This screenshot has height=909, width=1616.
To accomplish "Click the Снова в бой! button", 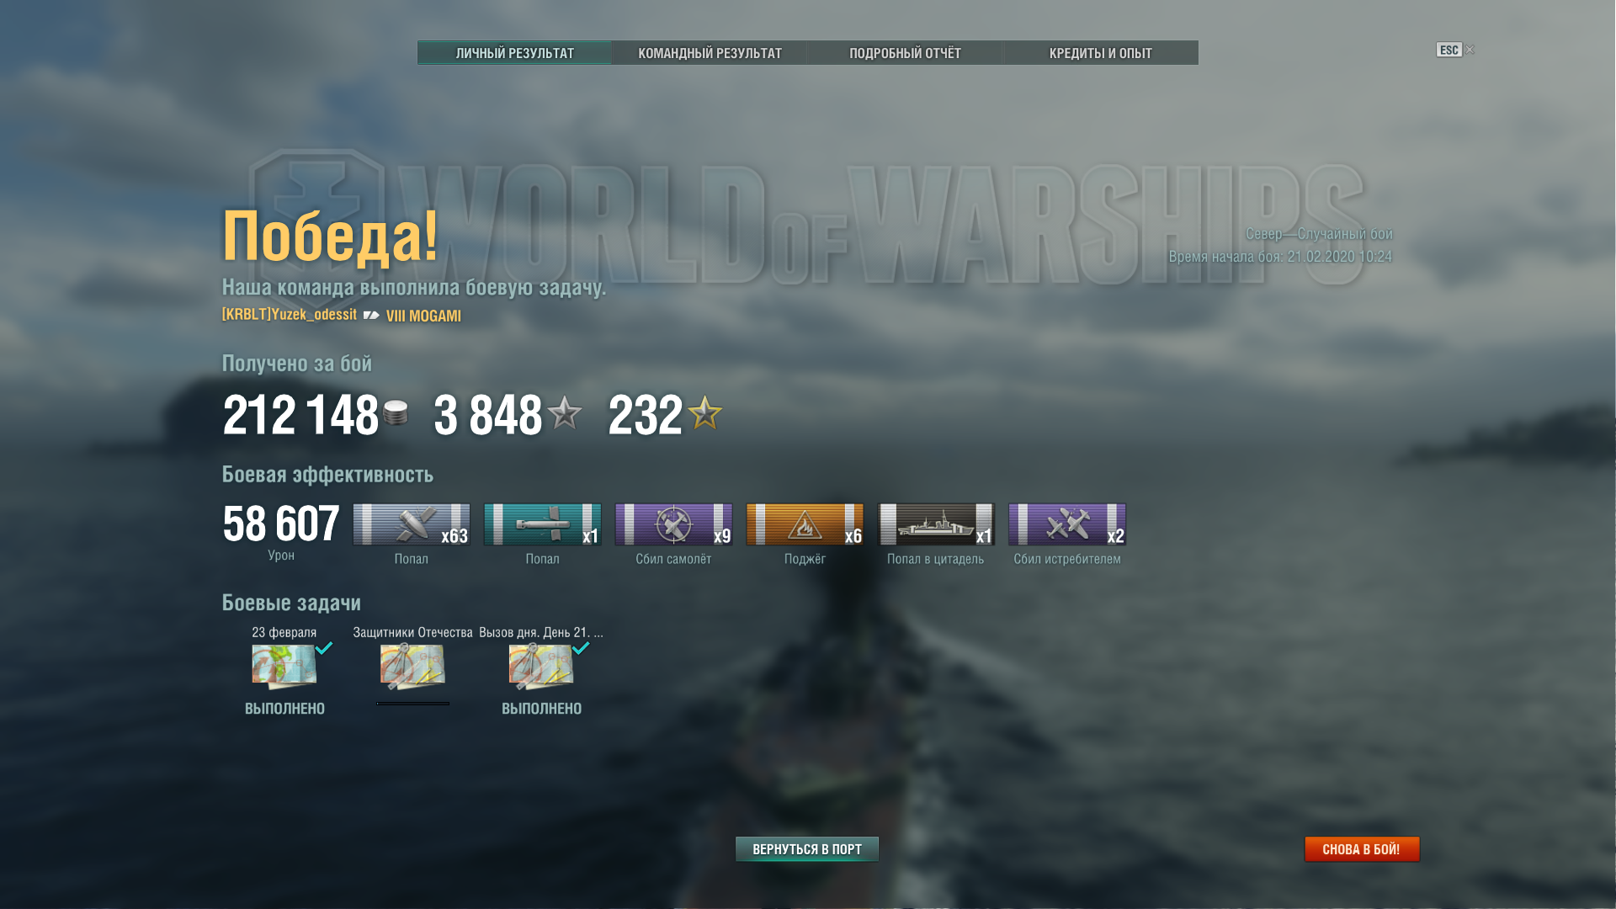I will point(1362,849).
